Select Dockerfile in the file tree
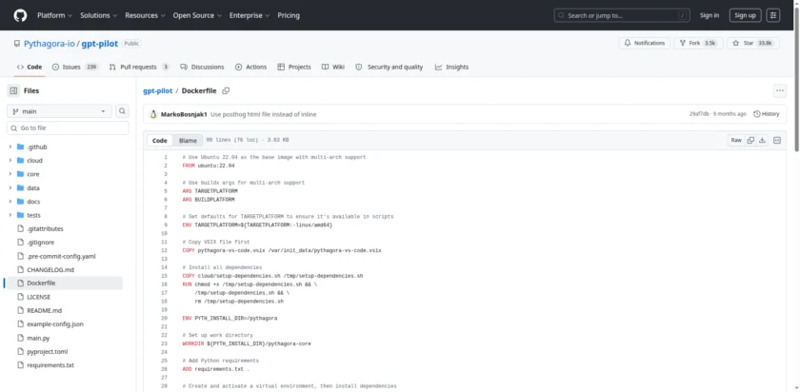 63,284
